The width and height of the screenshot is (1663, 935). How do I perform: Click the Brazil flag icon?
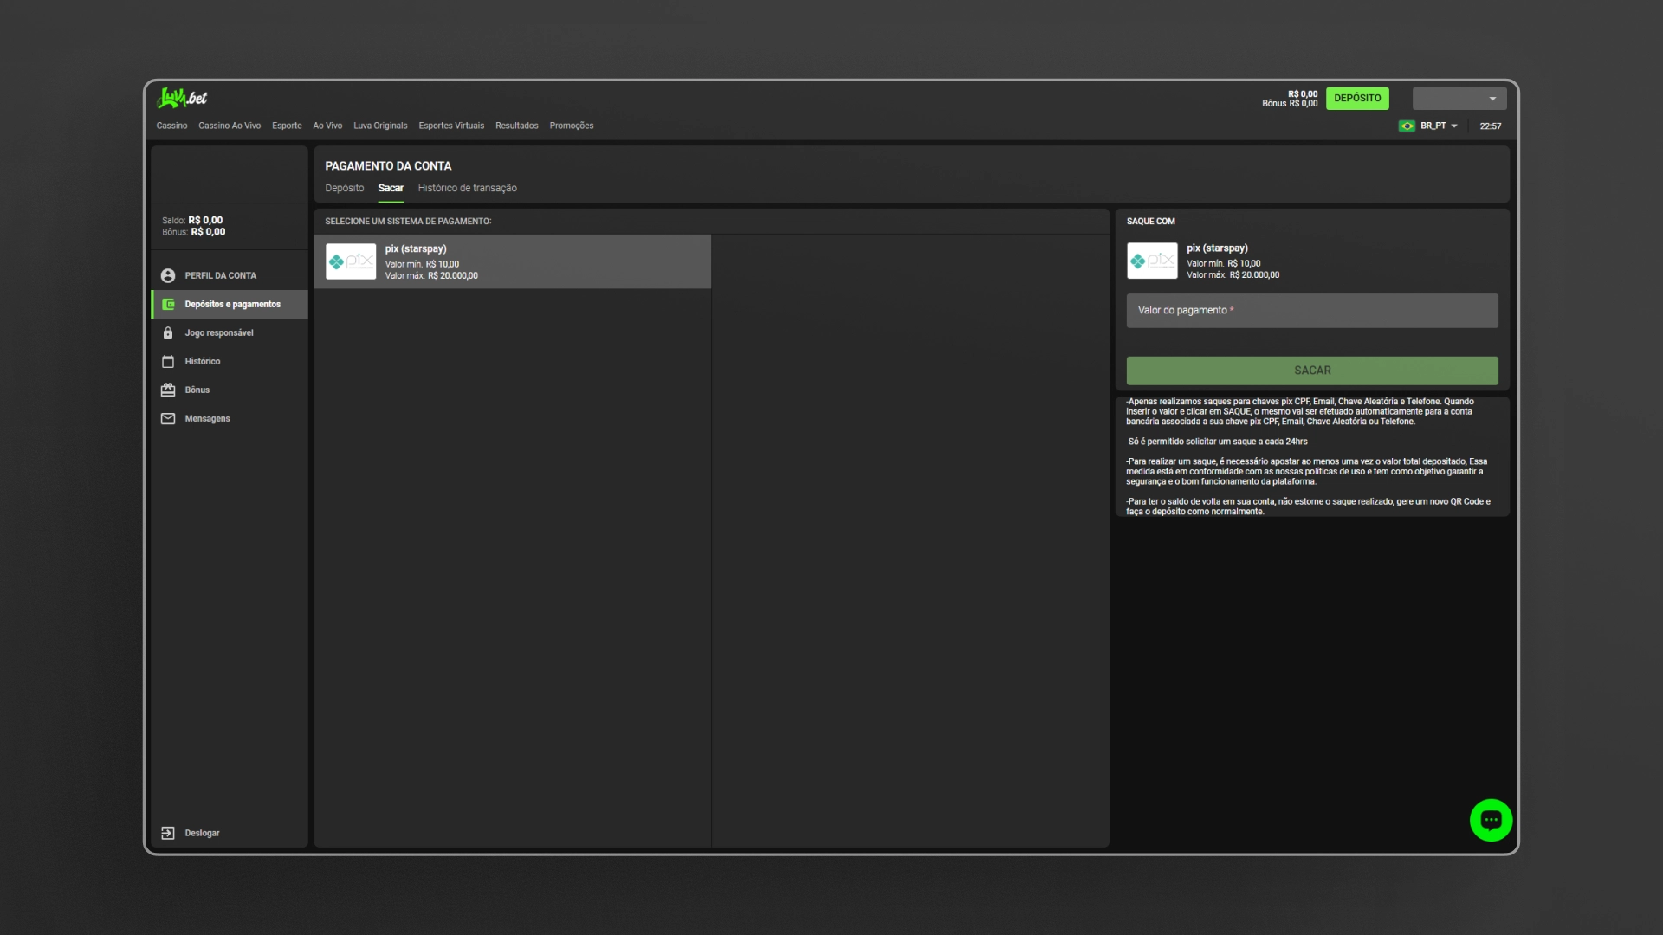[1407, 126]
